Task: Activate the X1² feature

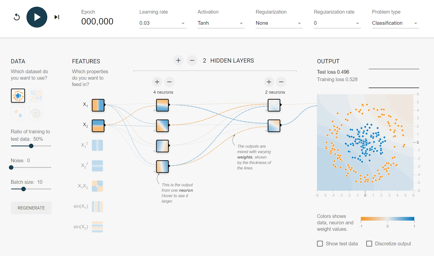Action: (x=97, y=145)
